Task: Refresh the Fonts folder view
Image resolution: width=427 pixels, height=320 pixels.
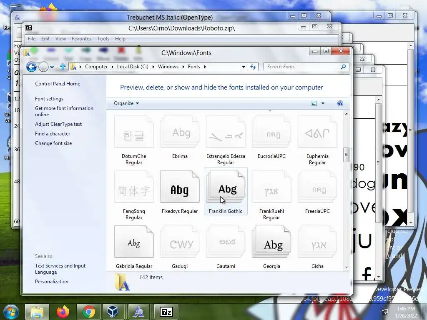Action: pos(253,67)
